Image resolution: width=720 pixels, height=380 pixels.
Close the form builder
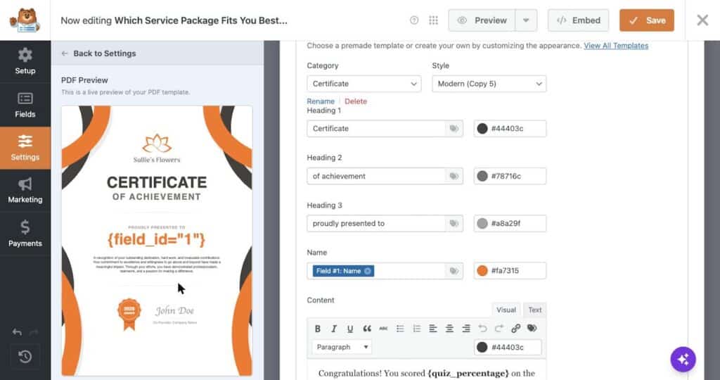click(x=702, y=20)
